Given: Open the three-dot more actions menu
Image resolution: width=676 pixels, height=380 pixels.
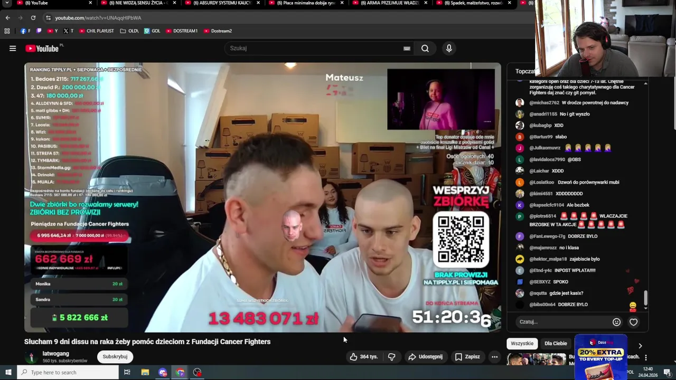Looking at the screenshot, I should click(494, 357).
